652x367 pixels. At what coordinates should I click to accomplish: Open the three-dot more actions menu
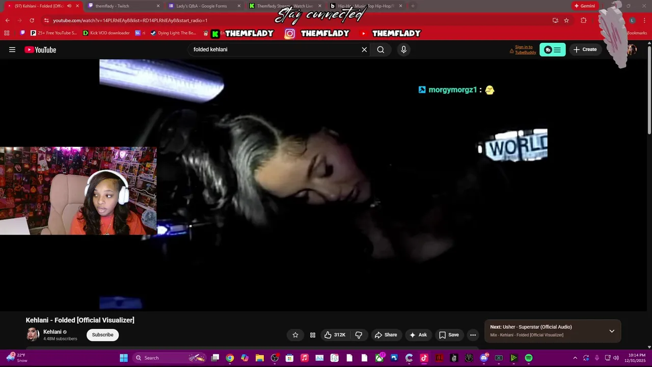click(x=473, y=335)
